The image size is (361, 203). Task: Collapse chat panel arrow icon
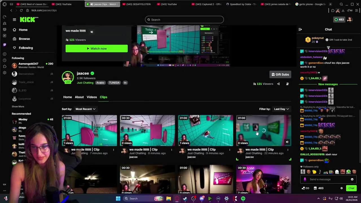coord(300,29)
